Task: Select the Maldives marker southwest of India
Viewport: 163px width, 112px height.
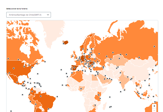Action: (121, 92)
